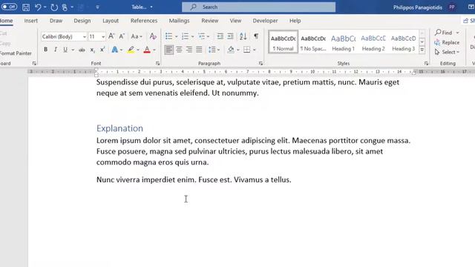Open the Touch/Mouse mode icon
475x267 pixels.
(65, 7)
